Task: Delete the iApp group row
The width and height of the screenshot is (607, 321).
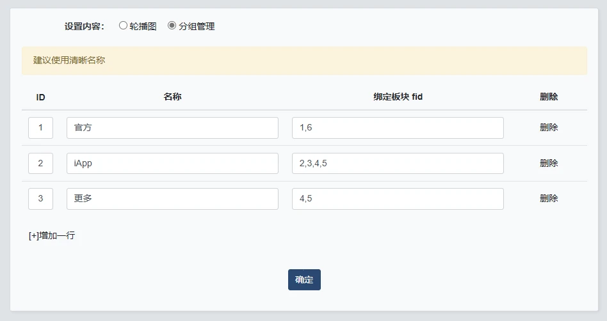Action: click(549, 163)
